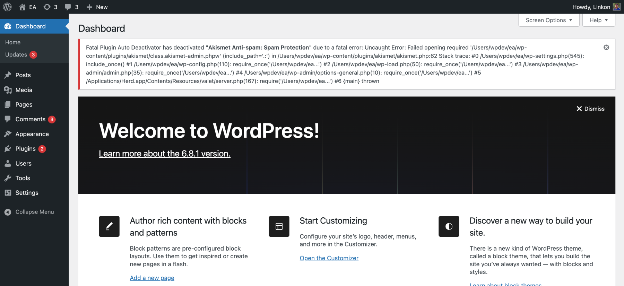Click the Collapse Menu arrow icon

[x=8, y=212]
